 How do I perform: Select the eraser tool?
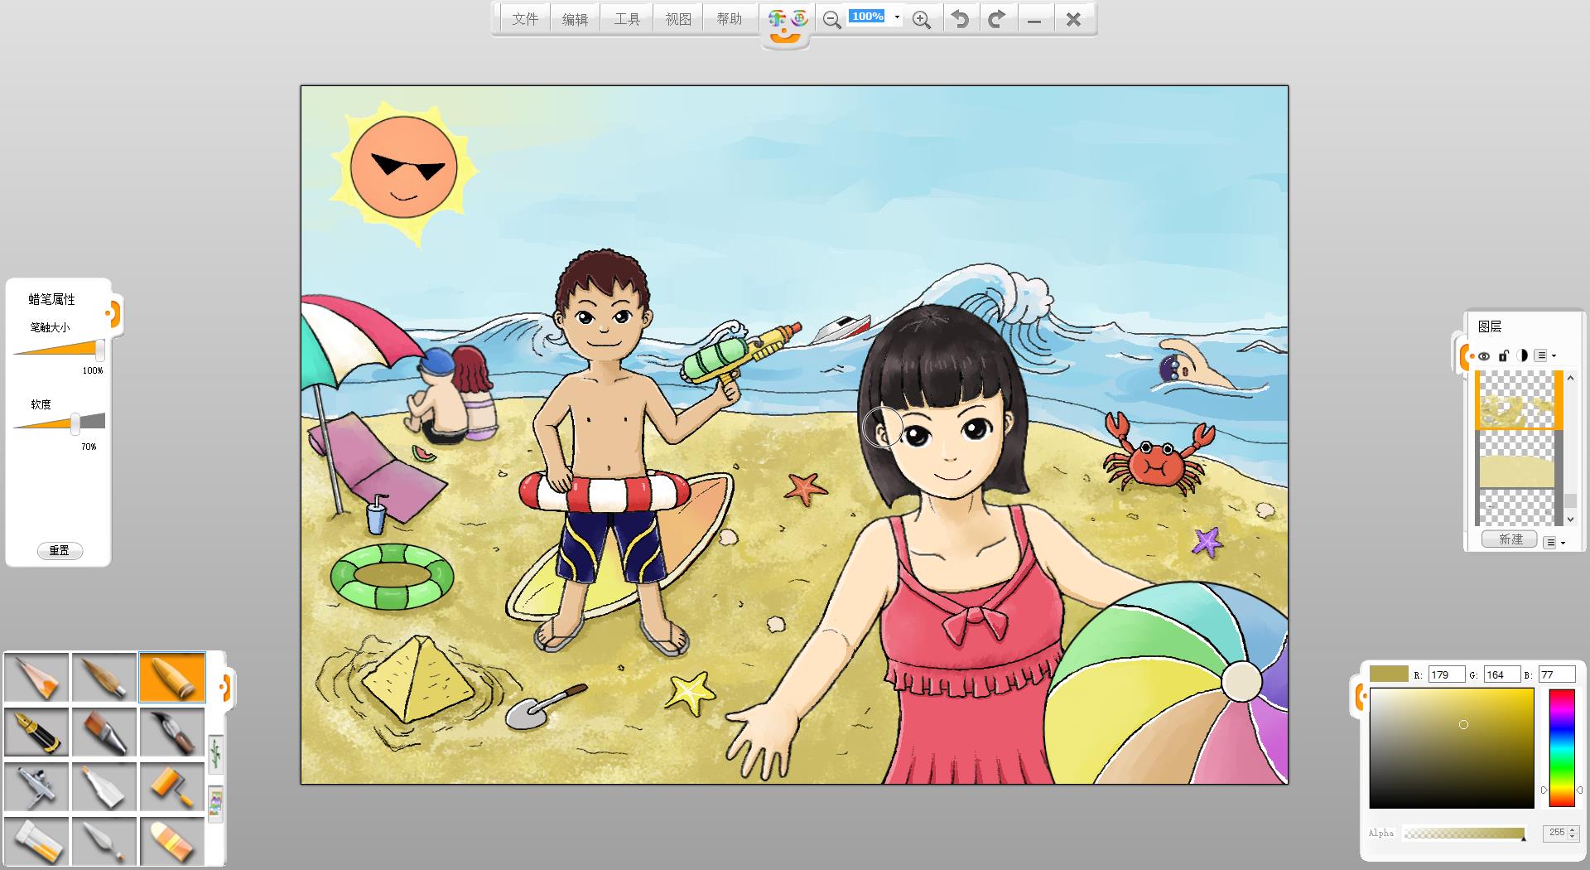point(172,841)
